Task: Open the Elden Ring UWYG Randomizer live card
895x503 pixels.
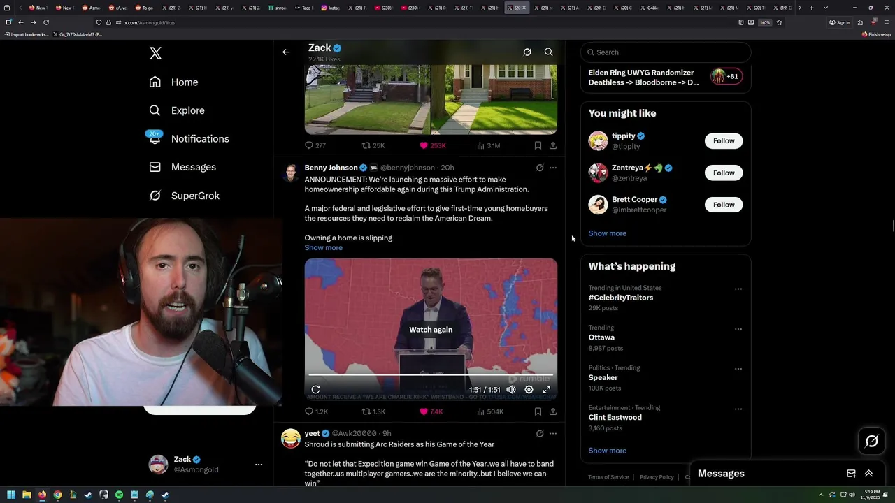Action: [665, 78]
